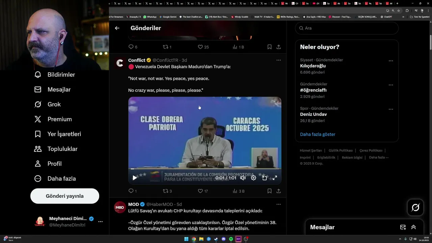Viewport: 432px width, 243px height.
Task: Toggle picture-in-picture on Maduro video
Action: (x=264, y=178)
